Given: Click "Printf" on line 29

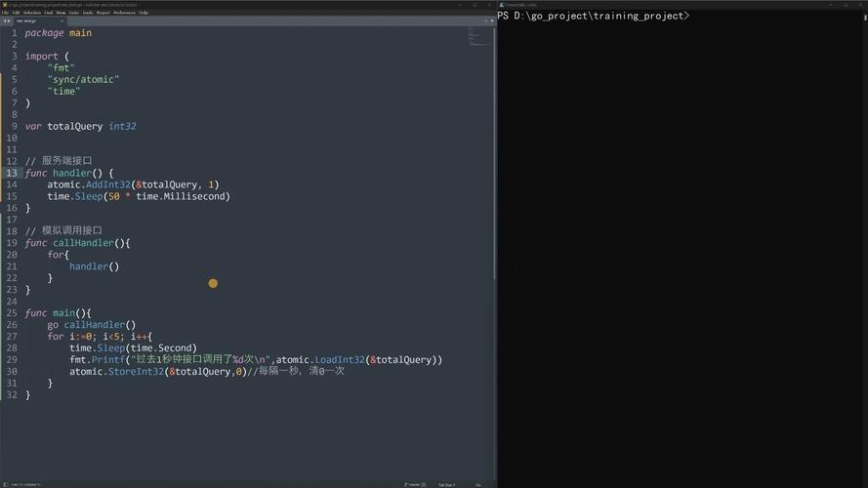Looking at the screenshot, I should [x=108, y=359].
